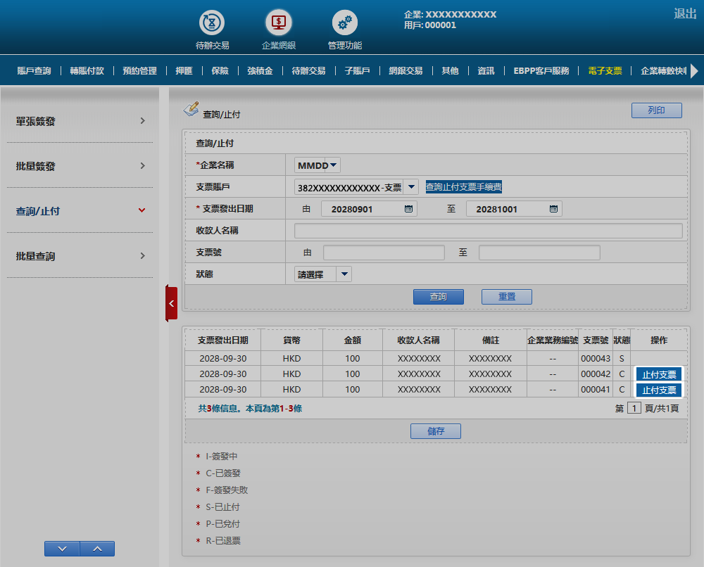The height and width of the screenshot is (567, 704).
Task: Click 止付支票 for cheque 000042
Action: pos(659,375)
